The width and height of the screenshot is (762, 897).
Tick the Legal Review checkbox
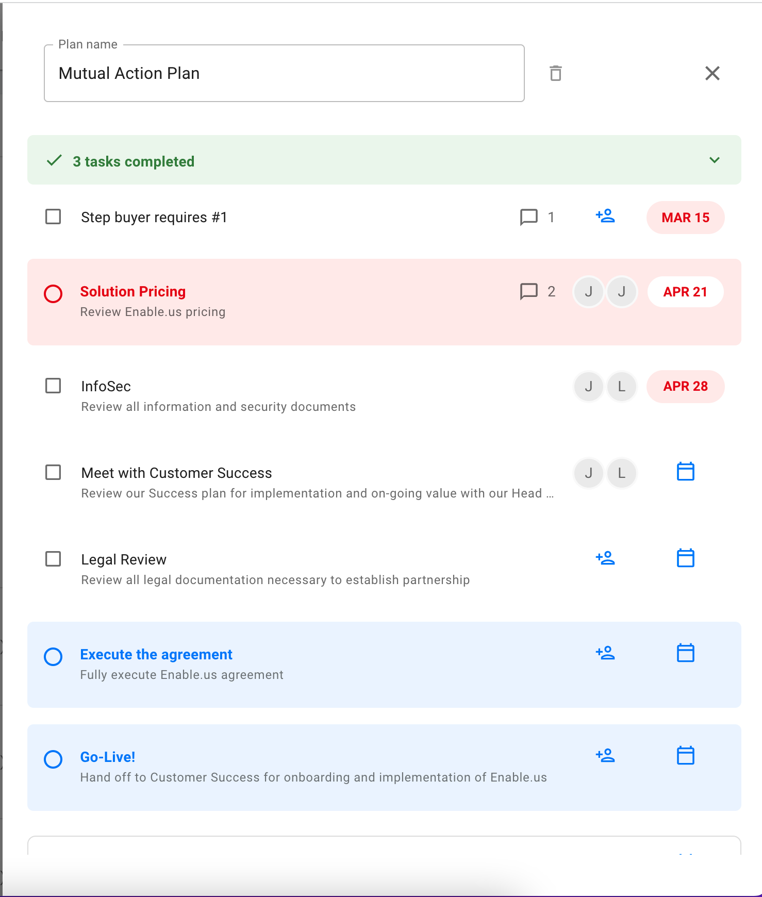tap(53, 559)
